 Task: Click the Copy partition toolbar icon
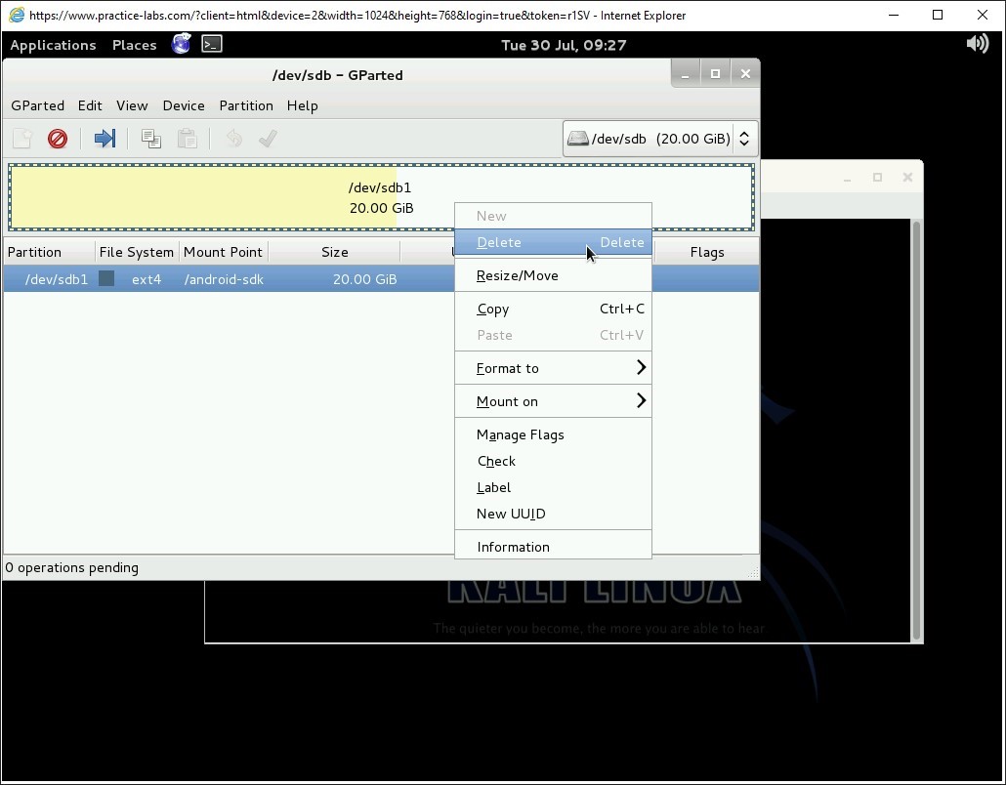click(x=150, y=139)
